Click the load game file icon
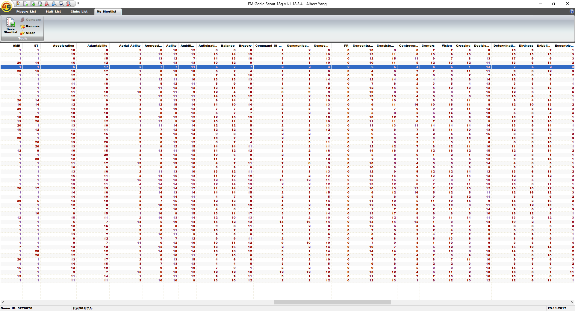 (18, 4)
